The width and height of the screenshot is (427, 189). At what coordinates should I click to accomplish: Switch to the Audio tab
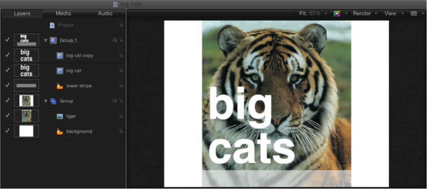[105, 13]
